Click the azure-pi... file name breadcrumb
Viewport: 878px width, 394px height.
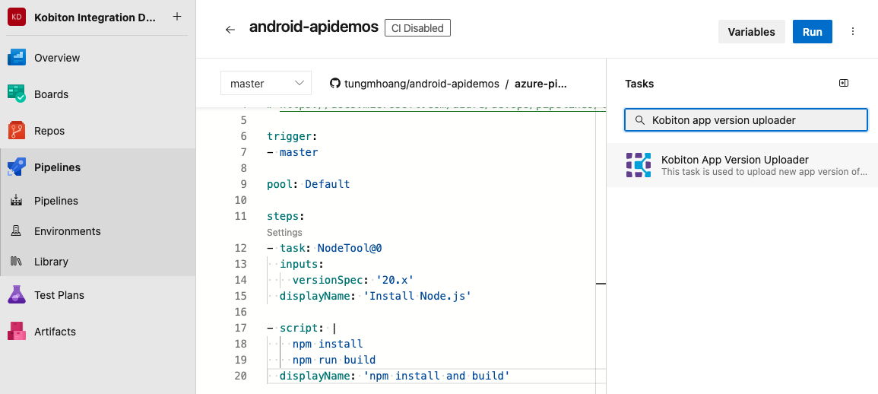click(541, 84)
